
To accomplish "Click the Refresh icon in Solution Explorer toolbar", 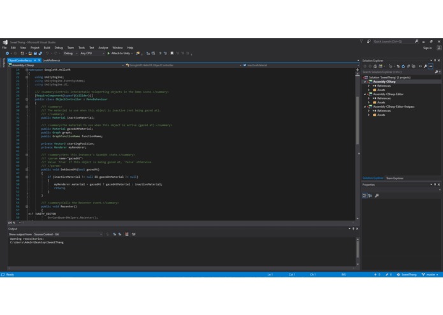I will pos(403,66).
